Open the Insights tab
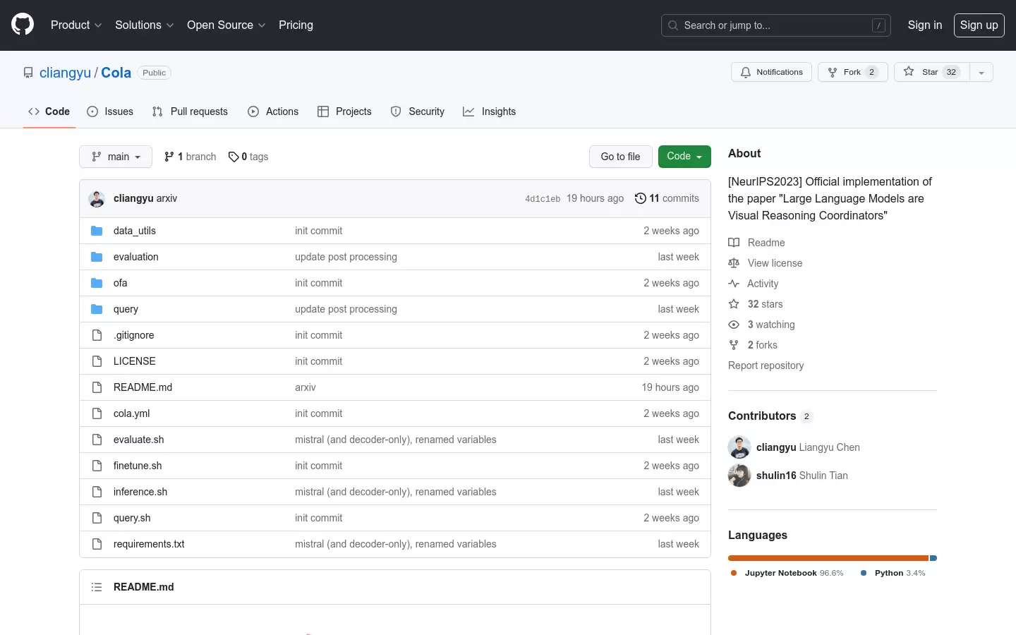The width and height of the screenshot is (1016, 635). point(489,111)
